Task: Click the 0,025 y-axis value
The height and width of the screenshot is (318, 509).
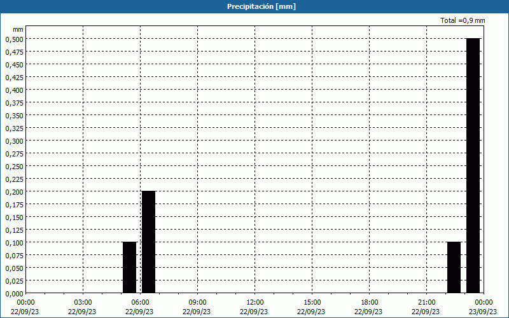Action: pyautogui.click(x=14, y=280)
